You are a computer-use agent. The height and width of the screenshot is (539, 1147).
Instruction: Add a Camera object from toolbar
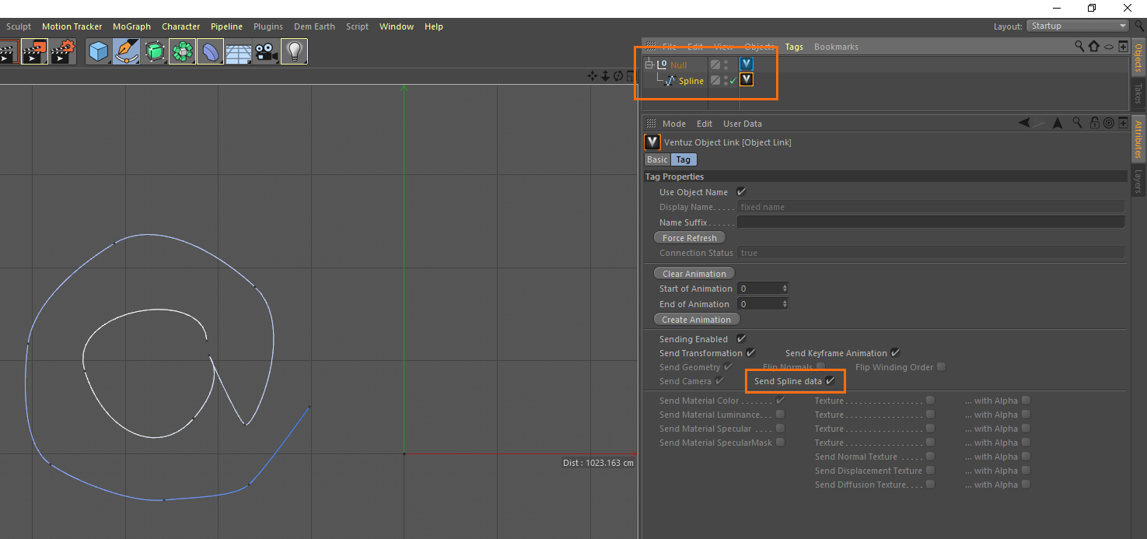pyautogui.click(x=266, y=51)
